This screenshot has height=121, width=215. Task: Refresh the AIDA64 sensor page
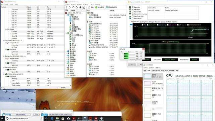pyautogui.click(x=77, y=7)
